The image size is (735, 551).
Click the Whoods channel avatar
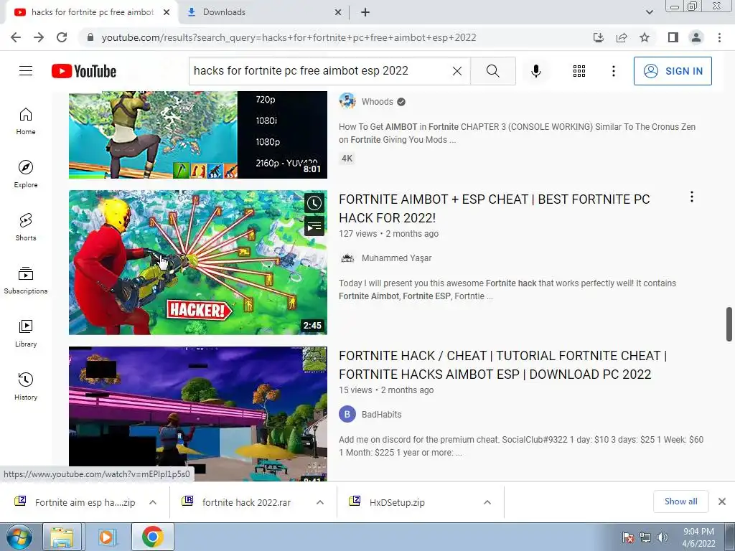point(347,101)
